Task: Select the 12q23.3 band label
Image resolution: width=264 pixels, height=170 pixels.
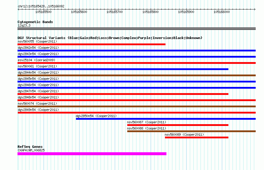Action: click(24, 25)
